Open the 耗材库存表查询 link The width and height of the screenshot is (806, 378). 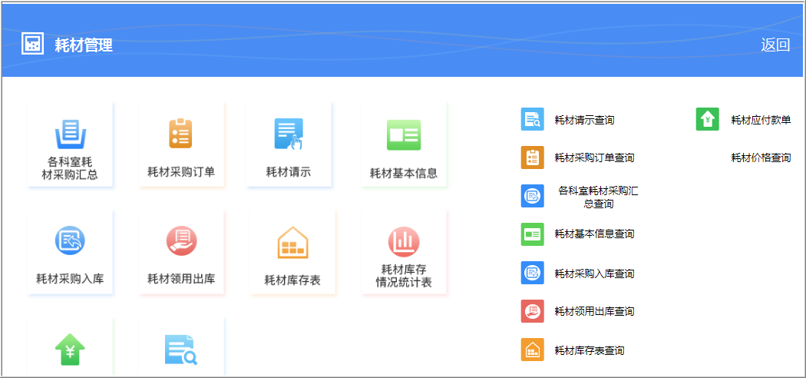coord(590,351)
